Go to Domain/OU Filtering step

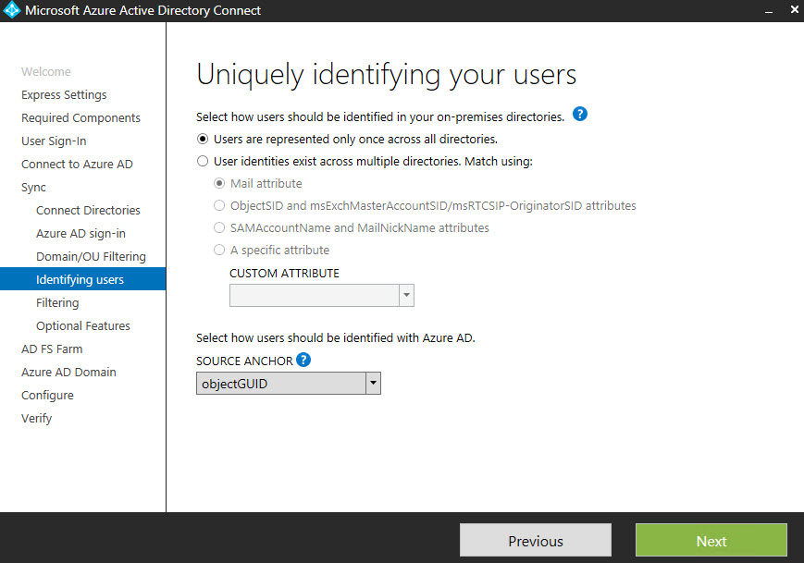tap(91, 257)
